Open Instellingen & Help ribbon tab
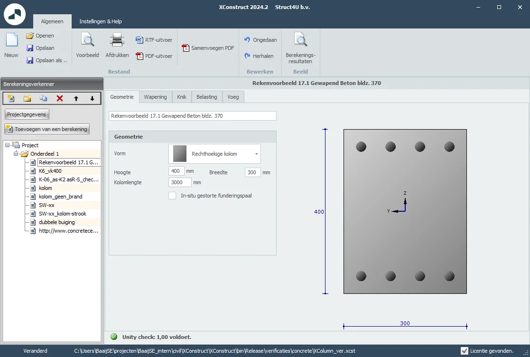Image resolution: width=530 pixels, height=357 pixels. 101,21
